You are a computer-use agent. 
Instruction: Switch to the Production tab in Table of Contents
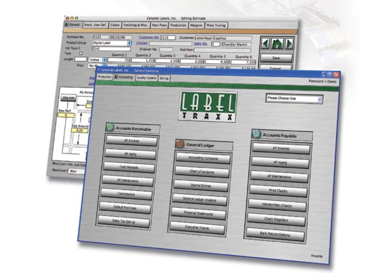pyautogui.click(x=105, y=77)
